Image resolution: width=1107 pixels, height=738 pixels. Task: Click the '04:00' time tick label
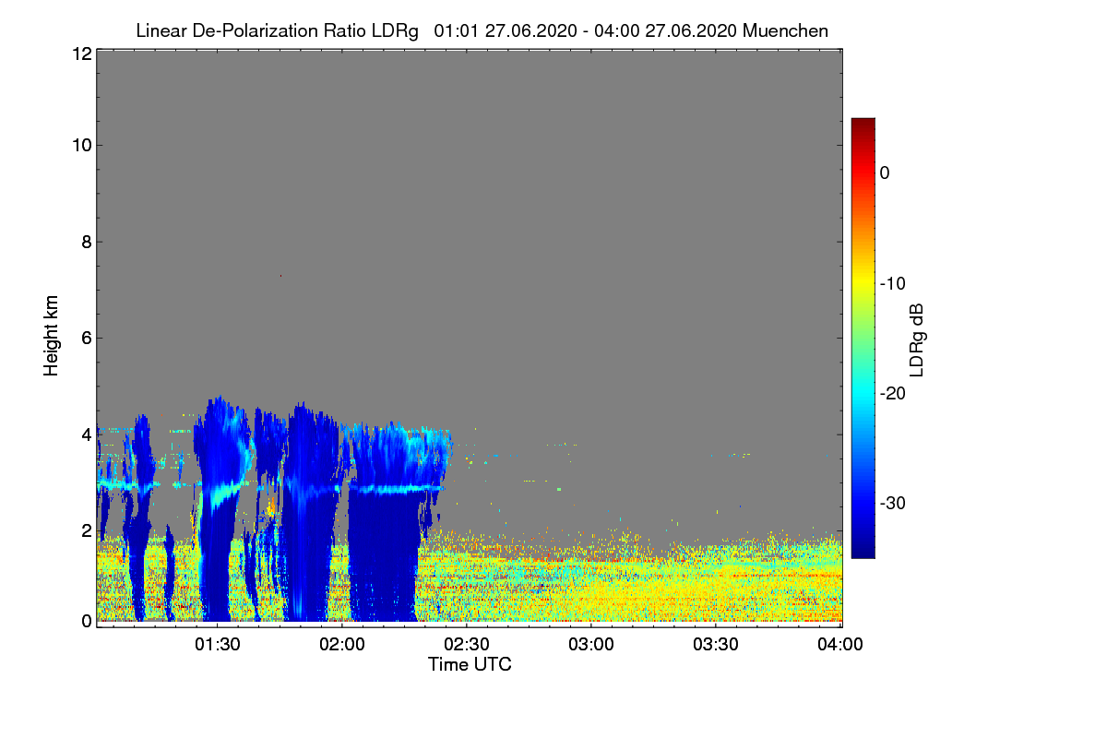[841, 644]
